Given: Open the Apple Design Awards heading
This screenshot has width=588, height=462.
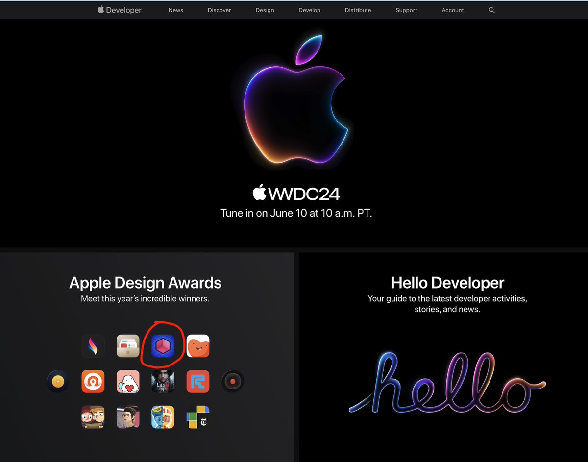Looking at the screenshot, I should pos(146,283).
